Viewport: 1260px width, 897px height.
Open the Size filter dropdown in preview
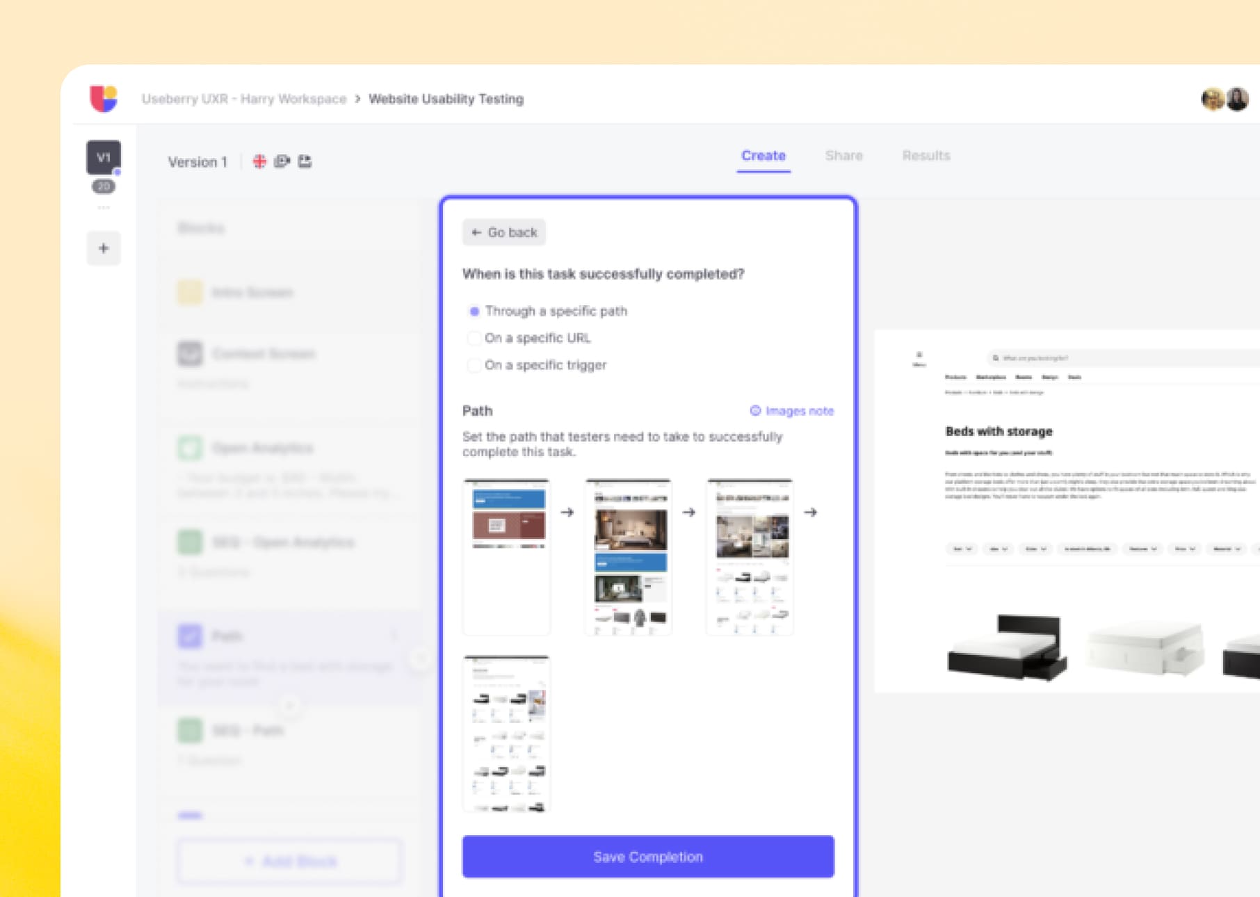pos(999,549)
